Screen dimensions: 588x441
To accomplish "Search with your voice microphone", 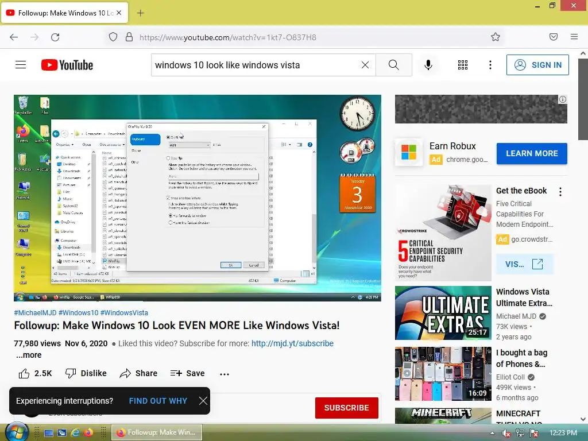I will [x=428, y=65].
